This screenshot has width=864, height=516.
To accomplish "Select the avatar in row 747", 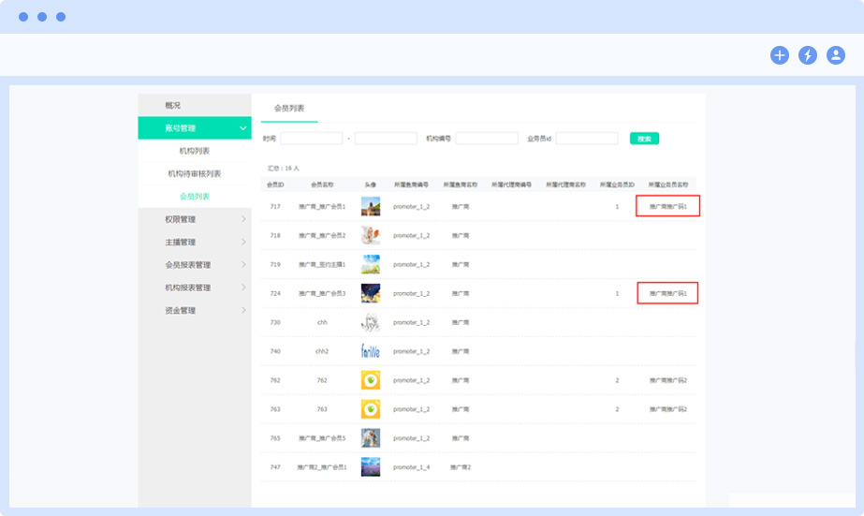I will [371, 466].
